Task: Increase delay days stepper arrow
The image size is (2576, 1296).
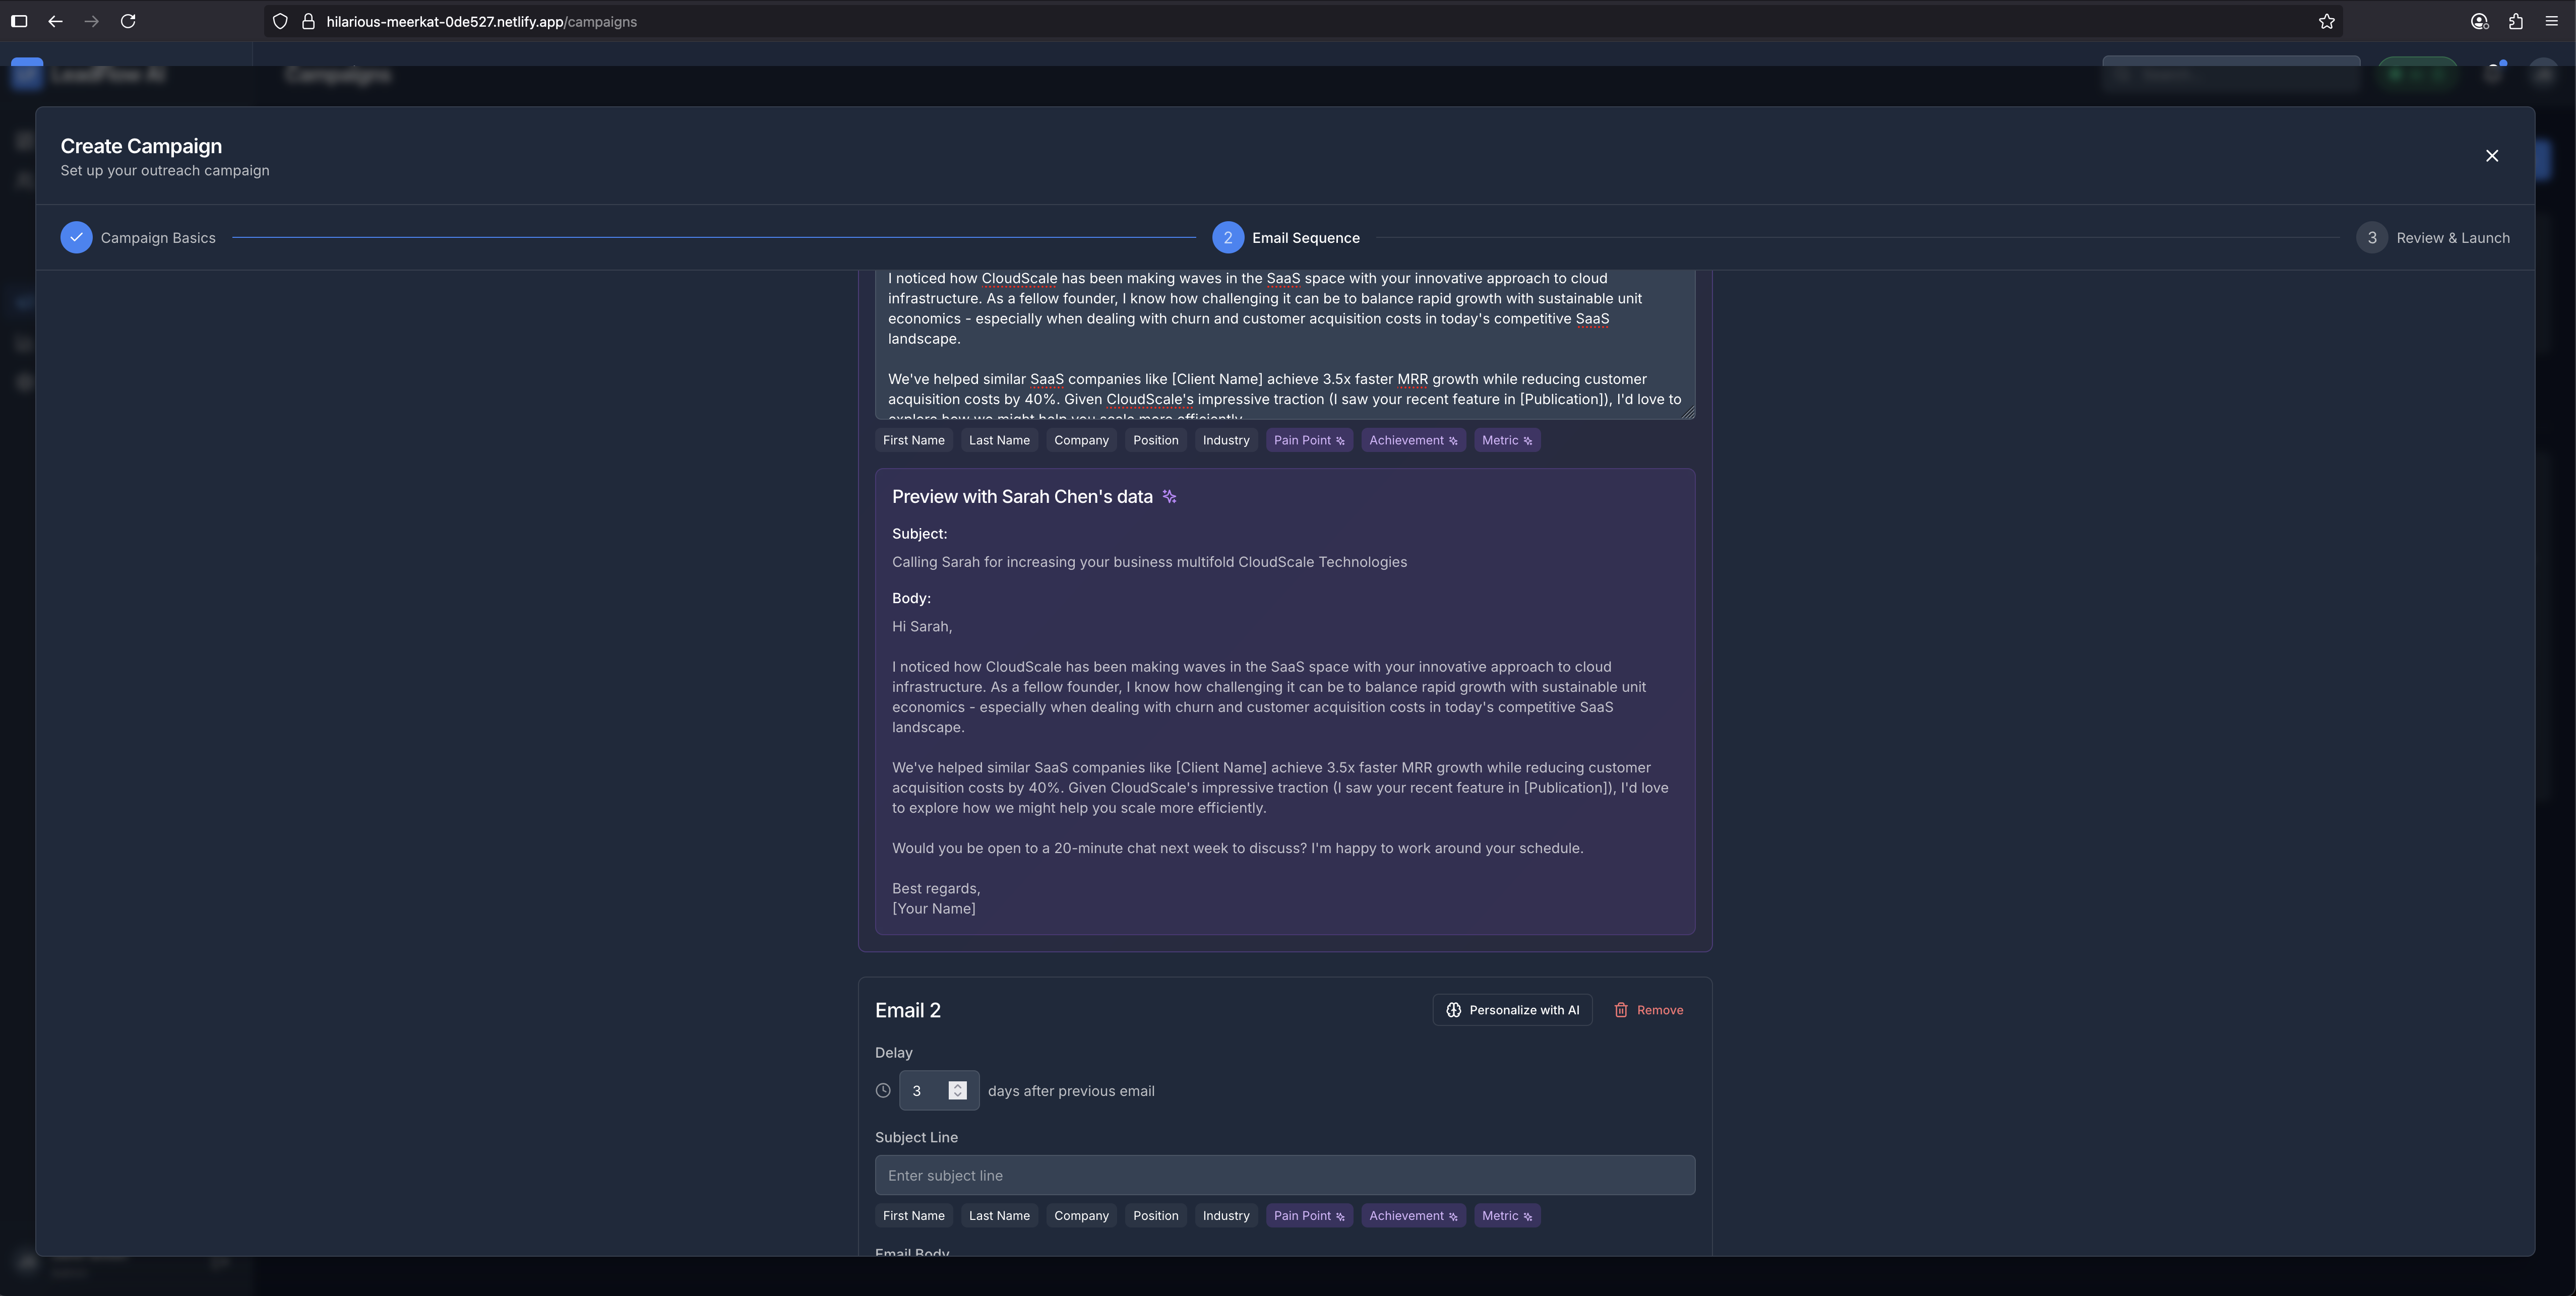Action: coord(957,1085)
